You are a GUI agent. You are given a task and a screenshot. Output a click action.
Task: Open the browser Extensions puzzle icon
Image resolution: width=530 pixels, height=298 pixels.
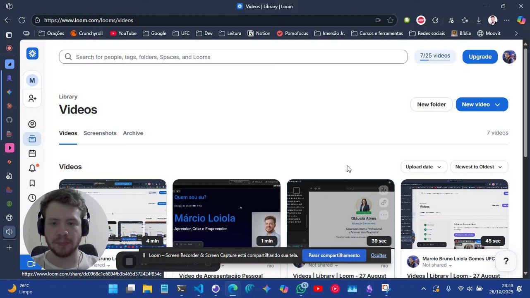pos(435,20)
